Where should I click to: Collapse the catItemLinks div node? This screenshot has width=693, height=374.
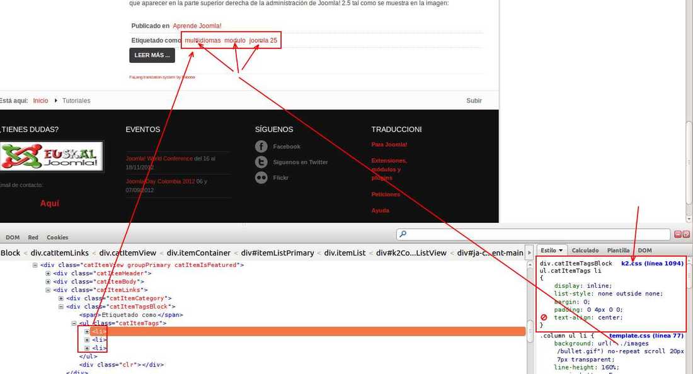(48, 290)
